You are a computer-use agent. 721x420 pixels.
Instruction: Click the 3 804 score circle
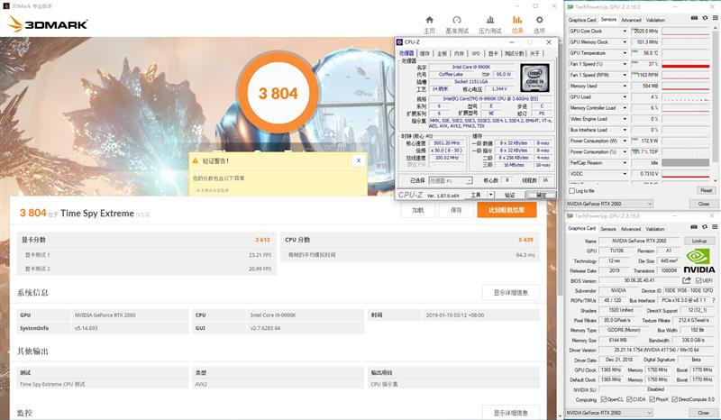tap(278, 94)
